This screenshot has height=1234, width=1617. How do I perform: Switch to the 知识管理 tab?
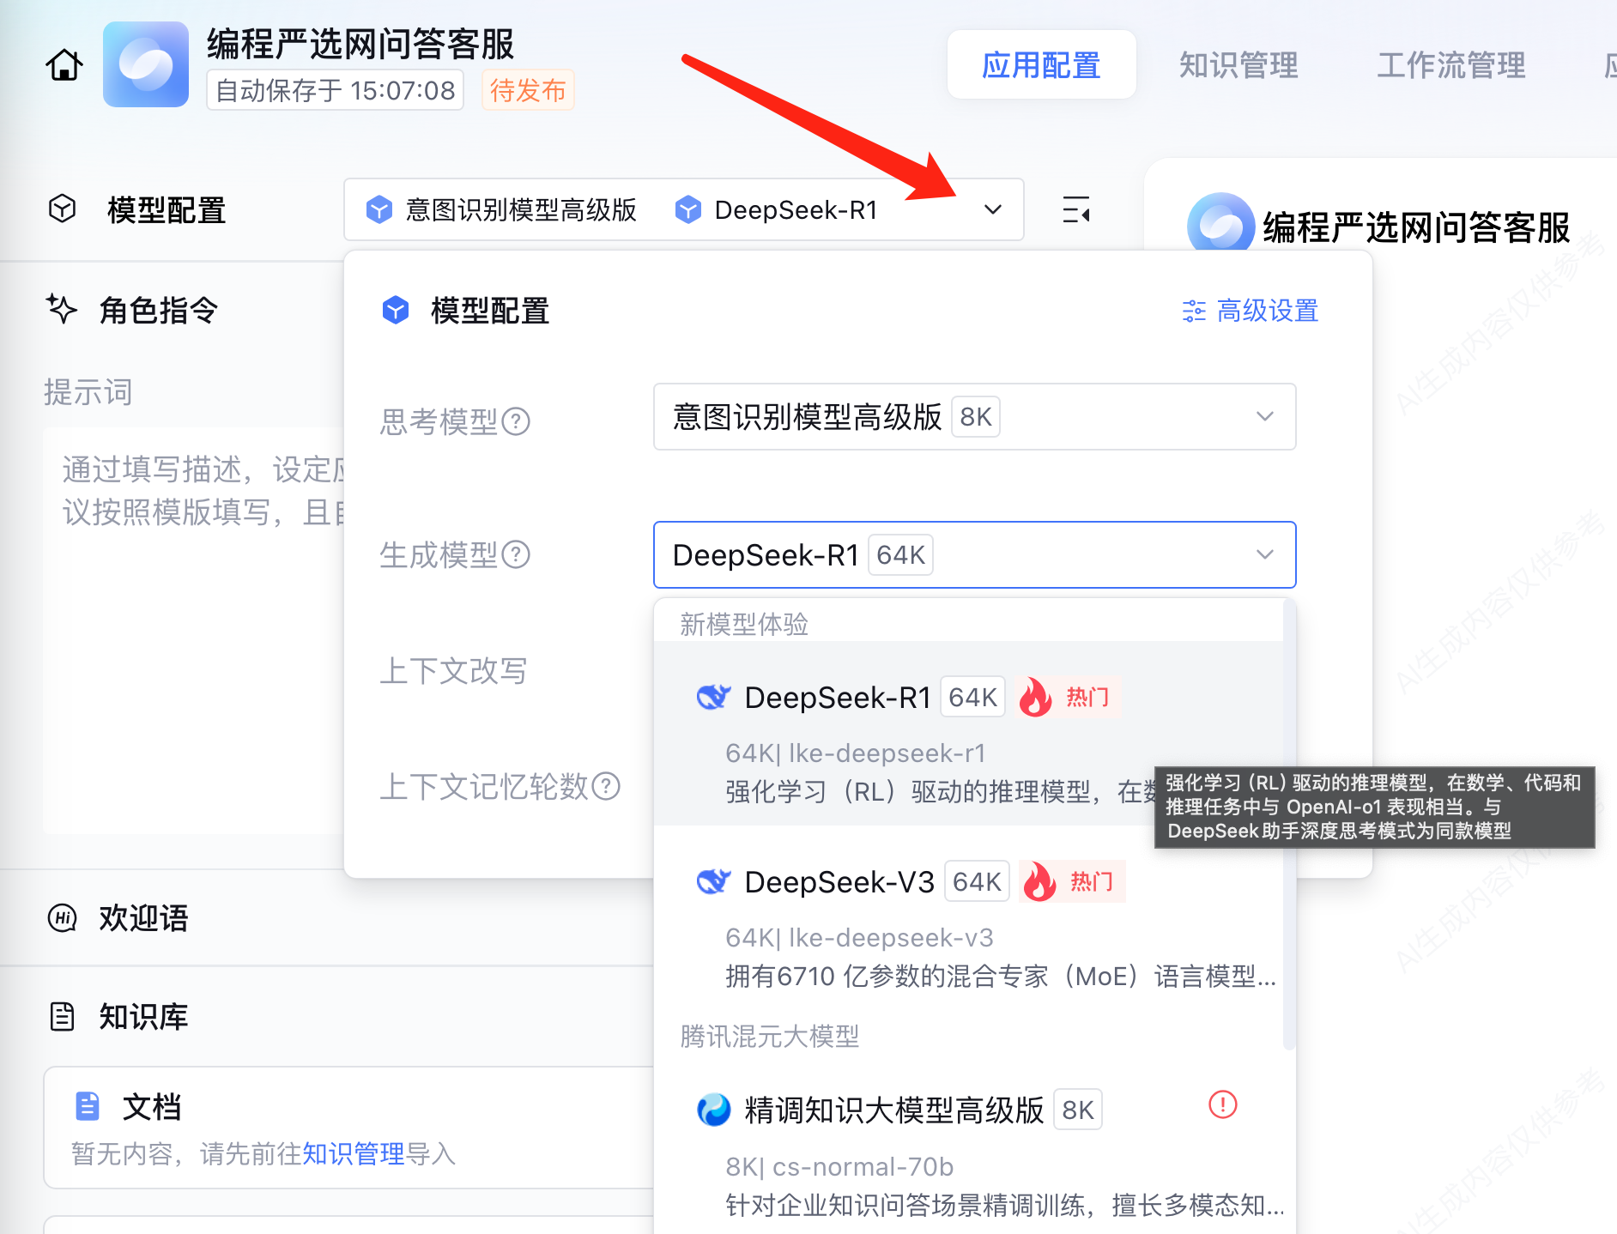click(x=1238, y=65)
